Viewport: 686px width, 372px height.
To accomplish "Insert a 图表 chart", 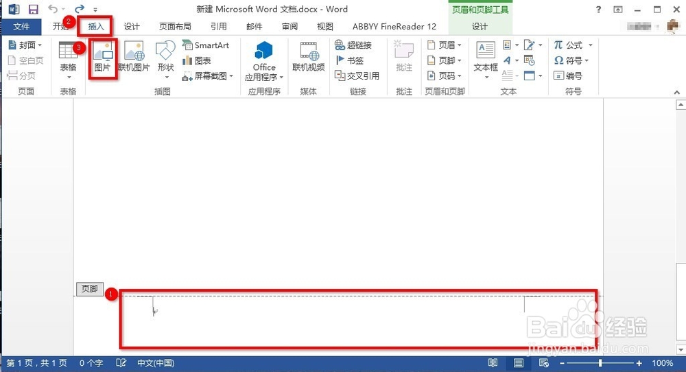I will tap(197, 60).
